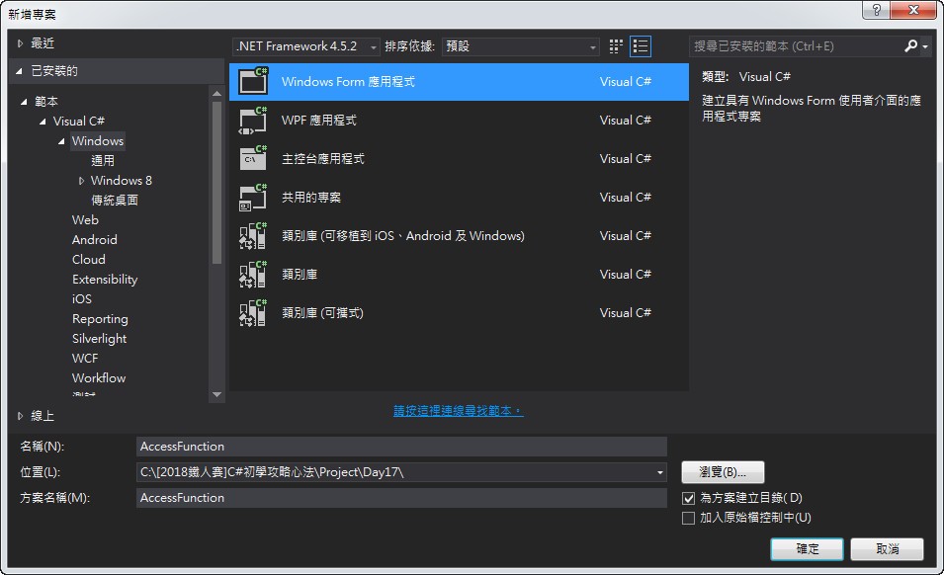This screenshot has height=575, width=944.
Task: Select the Extensibility template category
Action: point(105,280)
